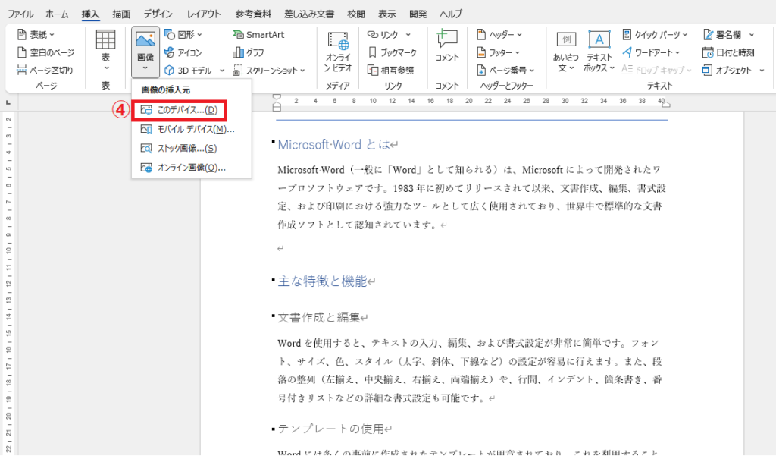Image resolution: width=776 pixels, height=456 pixels.
Task: Insert a 空白のページ blank page
Action: (x=45, y=52)
